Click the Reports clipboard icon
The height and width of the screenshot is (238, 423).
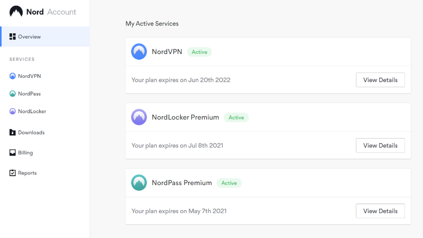tap(13, 173)
